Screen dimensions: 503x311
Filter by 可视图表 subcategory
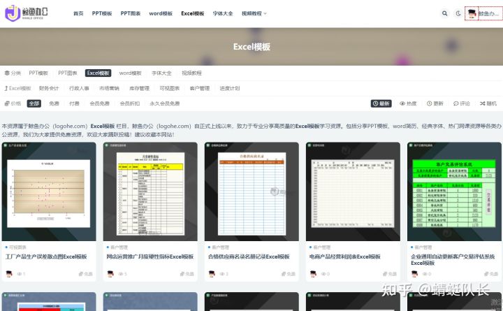coord(169,88)
